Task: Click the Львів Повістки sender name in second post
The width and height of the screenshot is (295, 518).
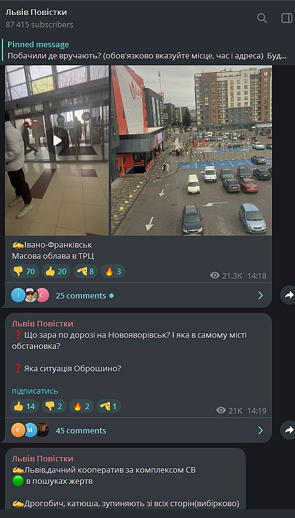Action: coord(43,324)
